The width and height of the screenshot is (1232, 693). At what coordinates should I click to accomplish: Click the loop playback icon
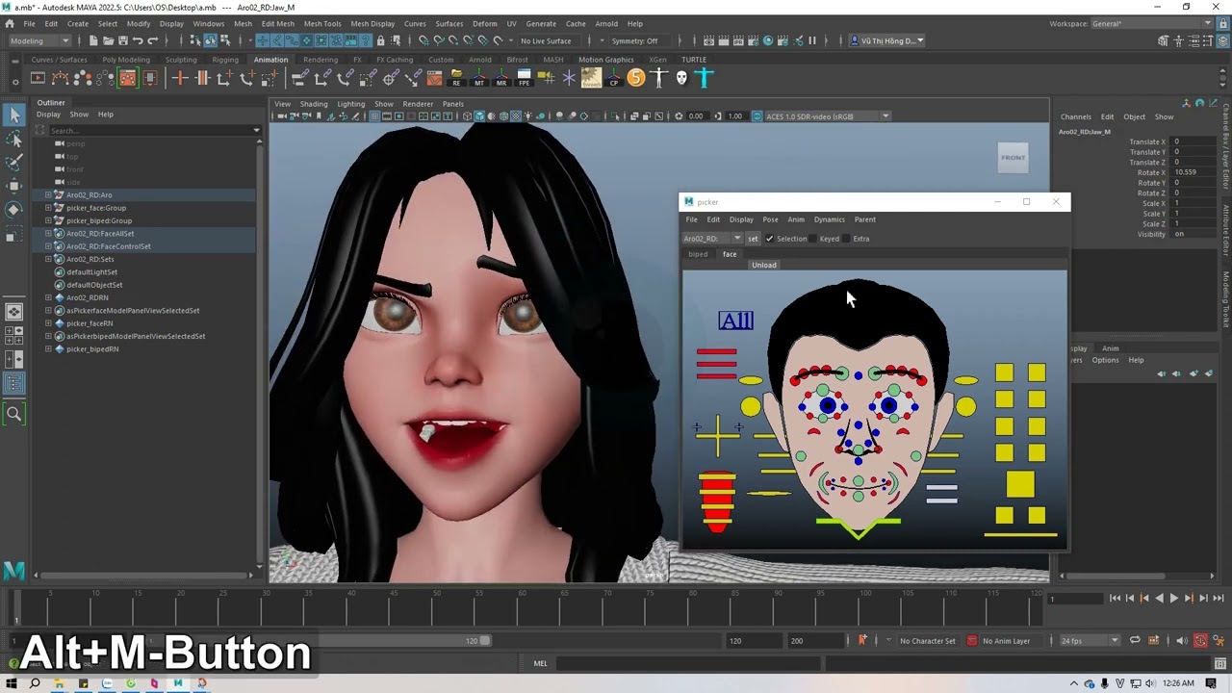pyautogui.click(x=1135, y=640)
